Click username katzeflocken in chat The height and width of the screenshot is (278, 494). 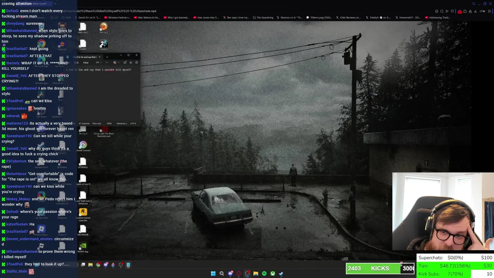point(17,224)
